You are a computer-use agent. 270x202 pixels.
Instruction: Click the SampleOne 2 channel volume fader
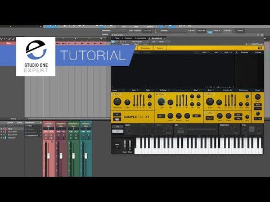pos(74,156)
